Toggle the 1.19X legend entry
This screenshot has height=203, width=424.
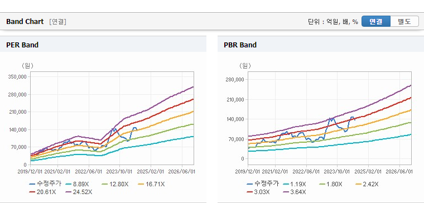click(x=295, y=184)
